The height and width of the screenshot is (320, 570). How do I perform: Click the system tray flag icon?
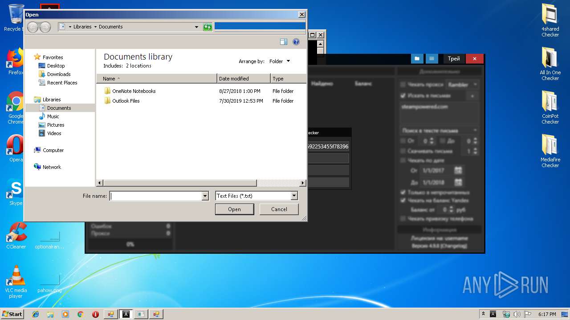(528, 314)
